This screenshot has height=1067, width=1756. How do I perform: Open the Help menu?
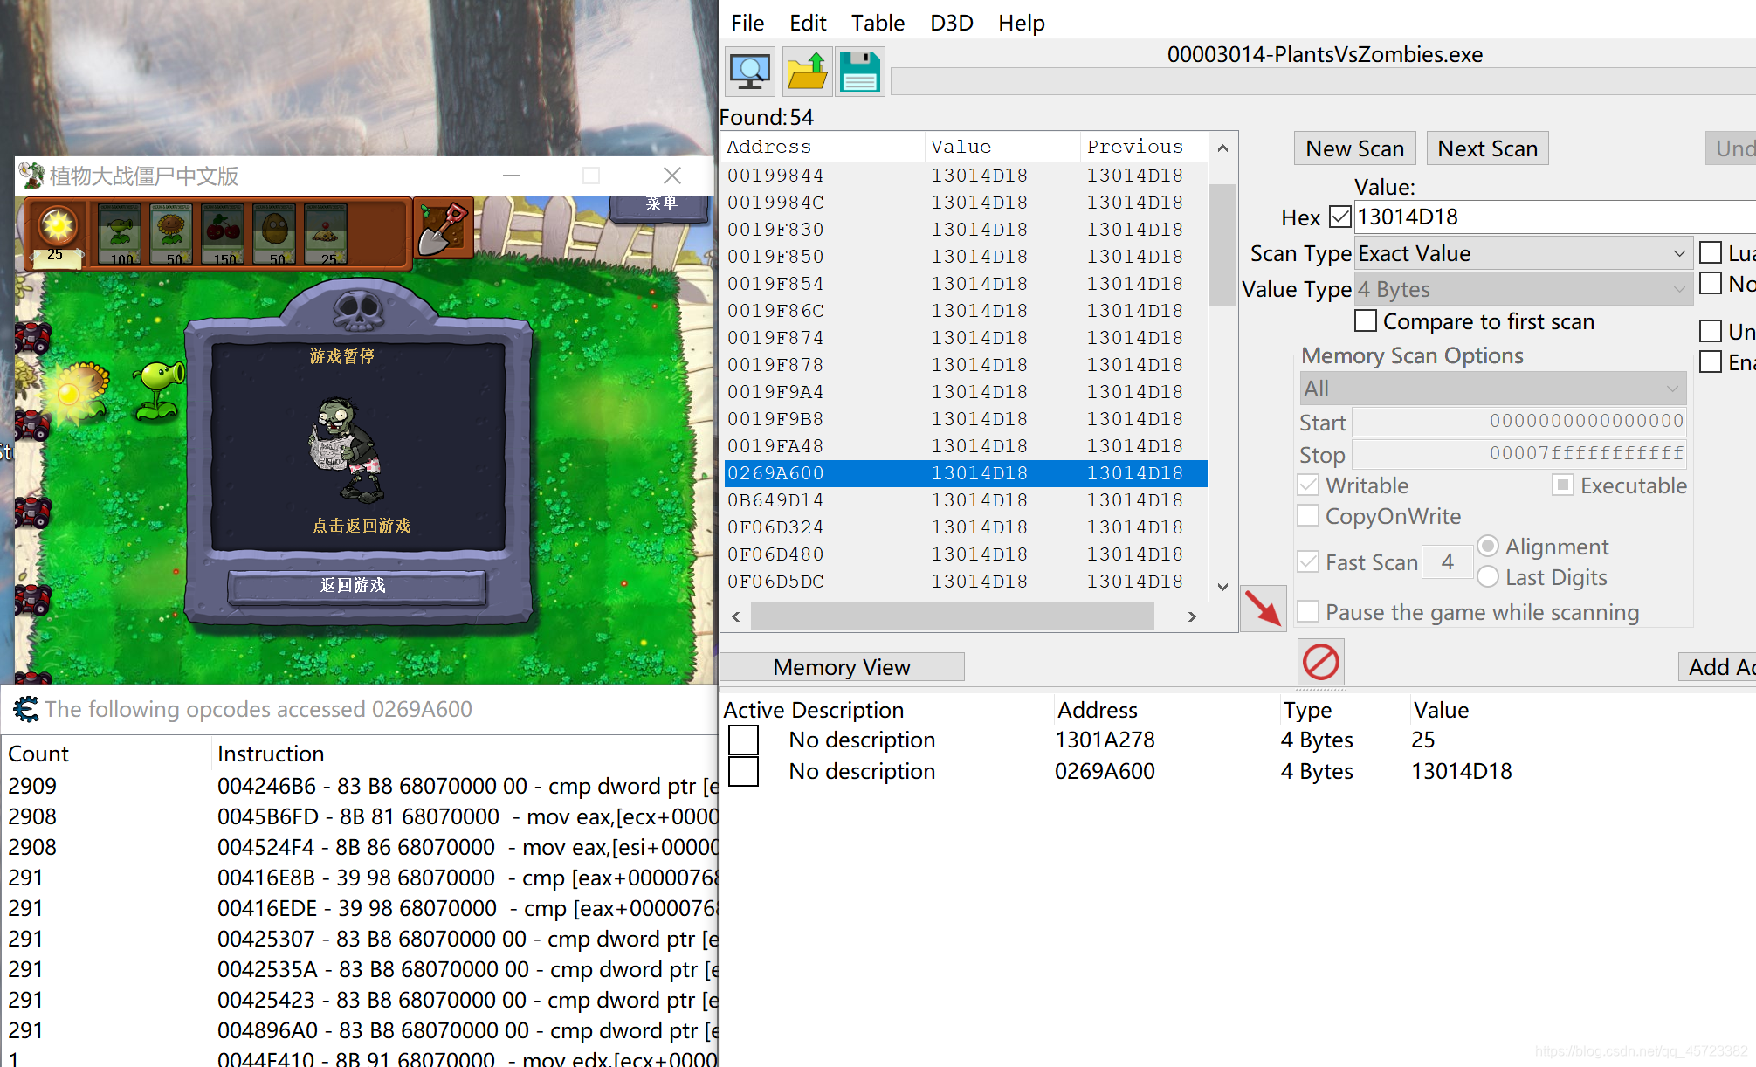(1022, 23)
